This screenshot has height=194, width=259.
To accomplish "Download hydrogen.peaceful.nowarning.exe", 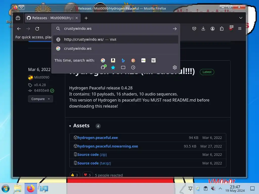I will (108, 146).
